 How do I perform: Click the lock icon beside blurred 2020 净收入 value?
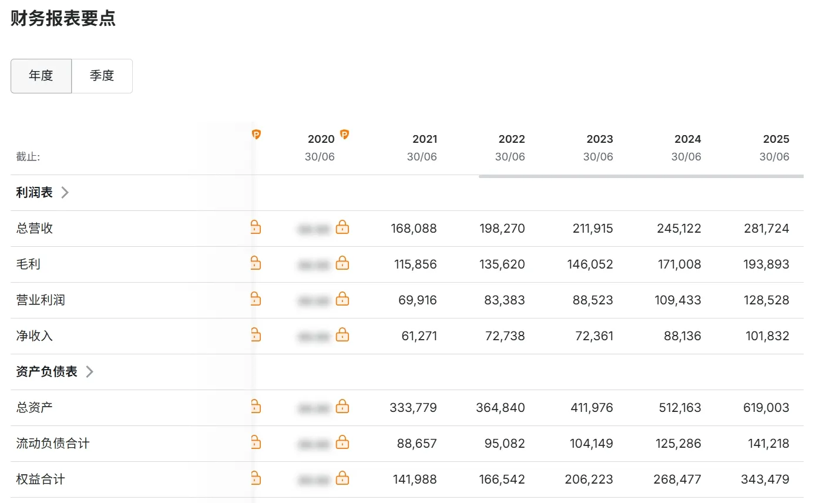tap(342, 335)
